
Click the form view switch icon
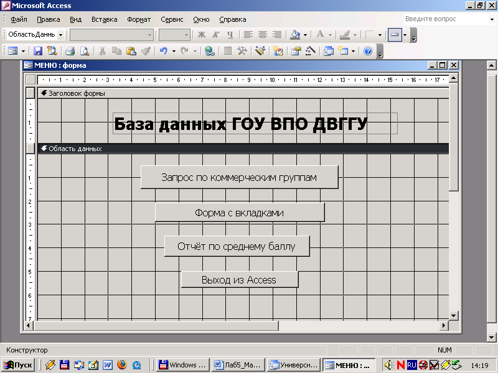coord(12,51)
